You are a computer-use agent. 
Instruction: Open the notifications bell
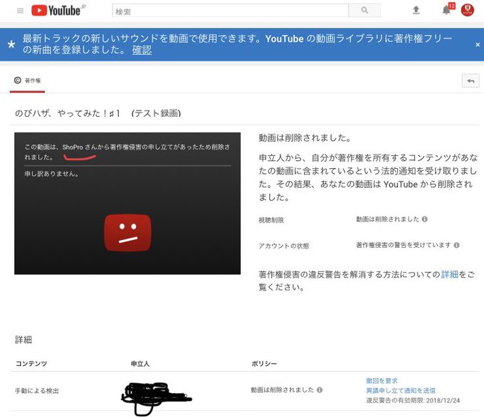[446, 10]
